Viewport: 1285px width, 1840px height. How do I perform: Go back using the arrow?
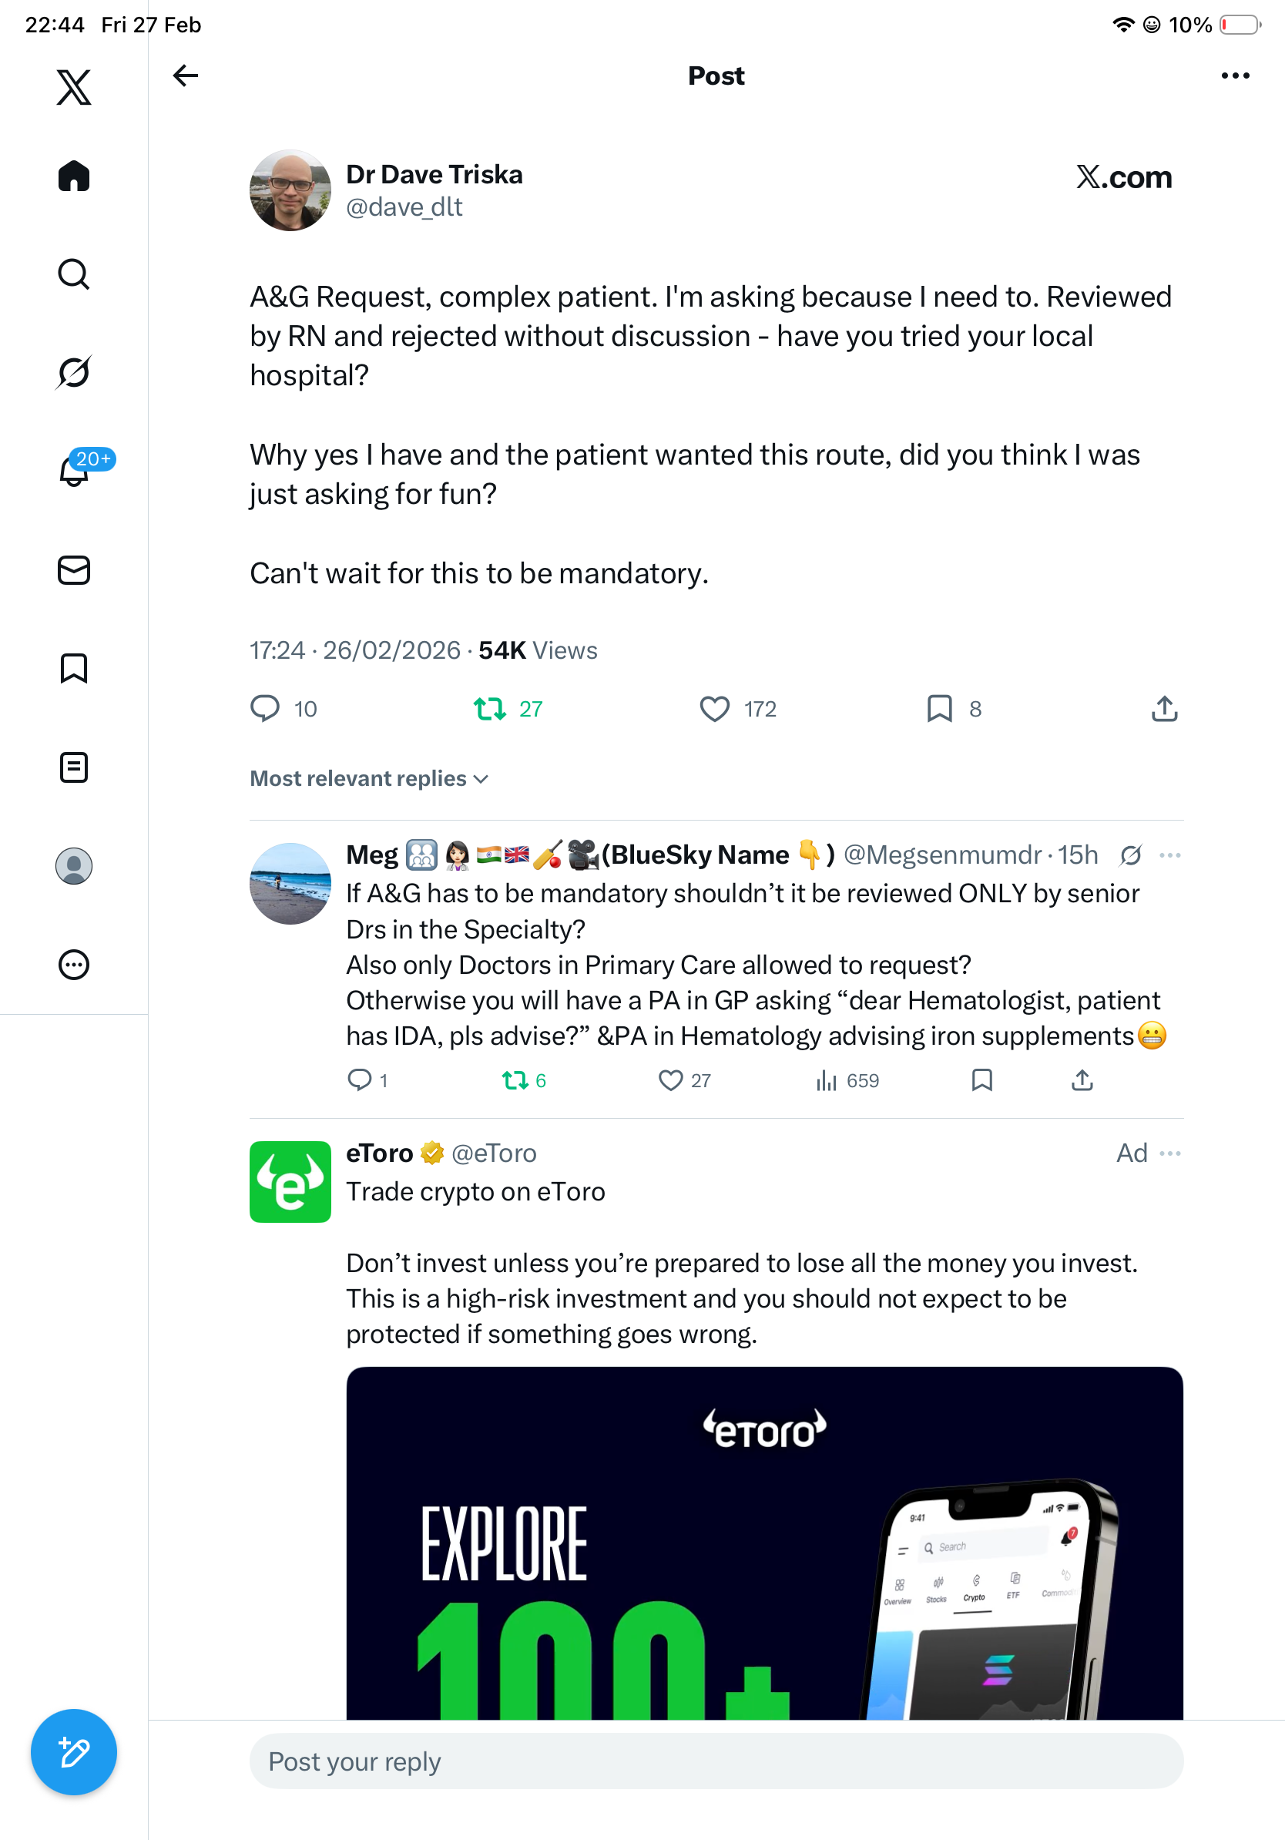(185, 76)
